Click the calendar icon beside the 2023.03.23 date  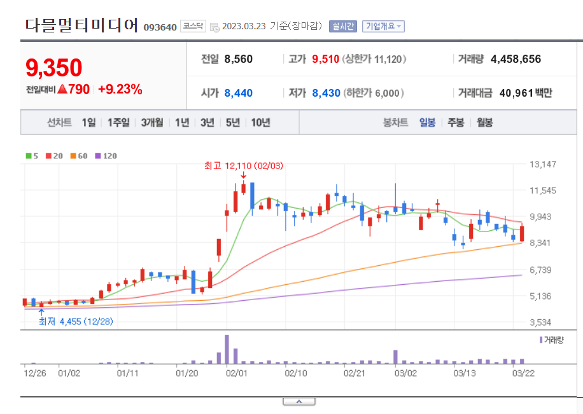tap(214, 27)
